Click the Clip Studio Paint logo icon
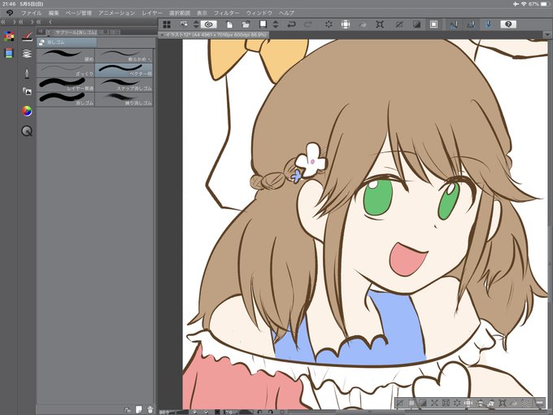This screenshot has width=553, height=415. tap(10, 13)
